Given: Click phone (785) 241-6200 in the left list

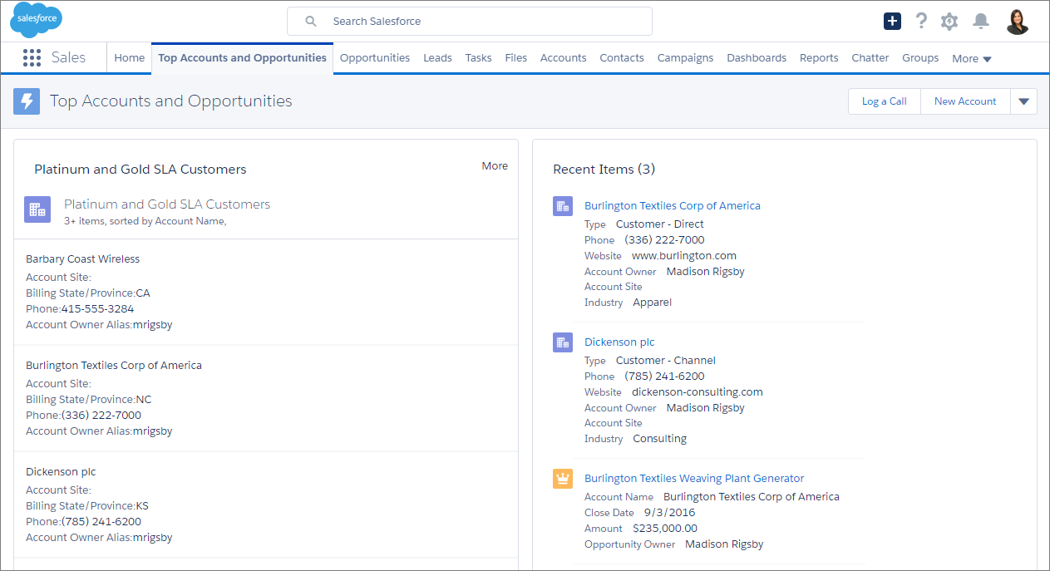Looking at the screenshot, I should click(101, 522).
